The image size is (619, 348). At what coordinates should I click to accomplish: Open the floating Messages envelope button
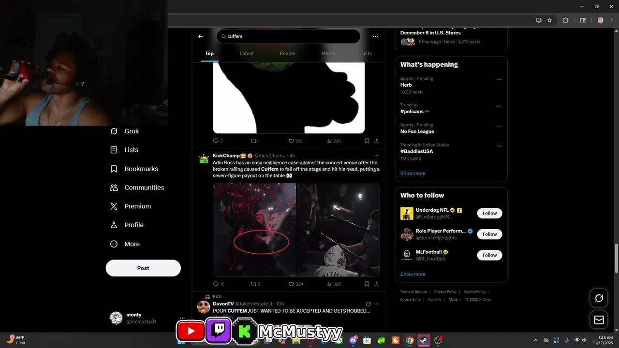point(599,320)
